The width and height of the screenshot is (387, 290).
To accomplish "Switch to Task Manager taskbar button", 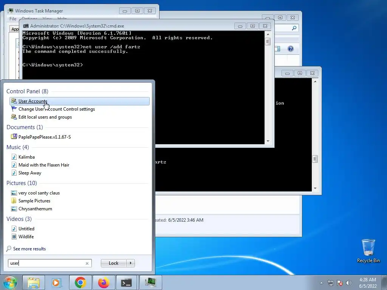I will [x=150, y=282].
